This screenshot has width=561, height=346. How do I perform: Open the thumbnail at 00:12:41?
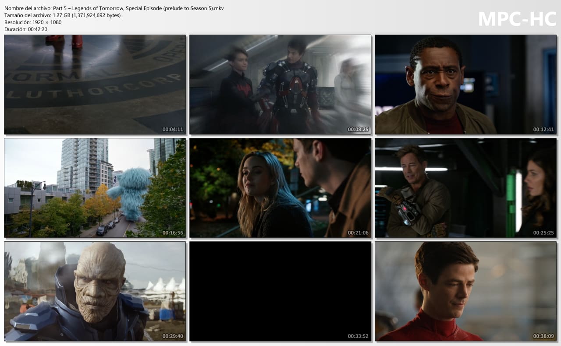click(465, 85)
